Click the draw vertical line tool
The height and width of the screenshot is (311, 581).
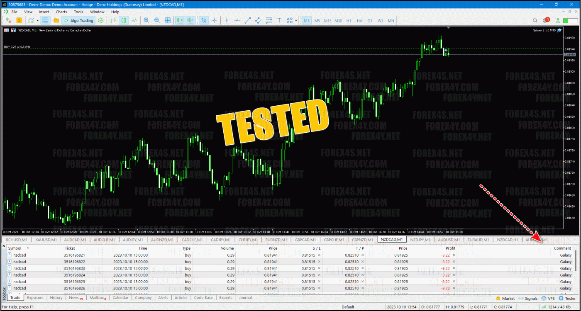pyautogui.click(x=227, y=20)
